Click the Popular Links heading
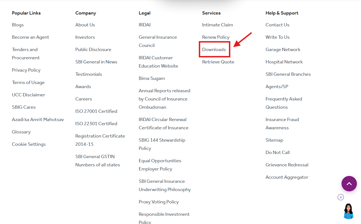Viewport: 361px width, 224px height. tap(26, 13)
